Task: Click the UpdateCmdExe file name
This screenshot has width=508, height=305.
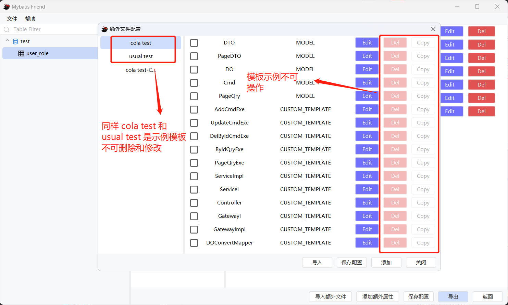Action: pos(230,123)
